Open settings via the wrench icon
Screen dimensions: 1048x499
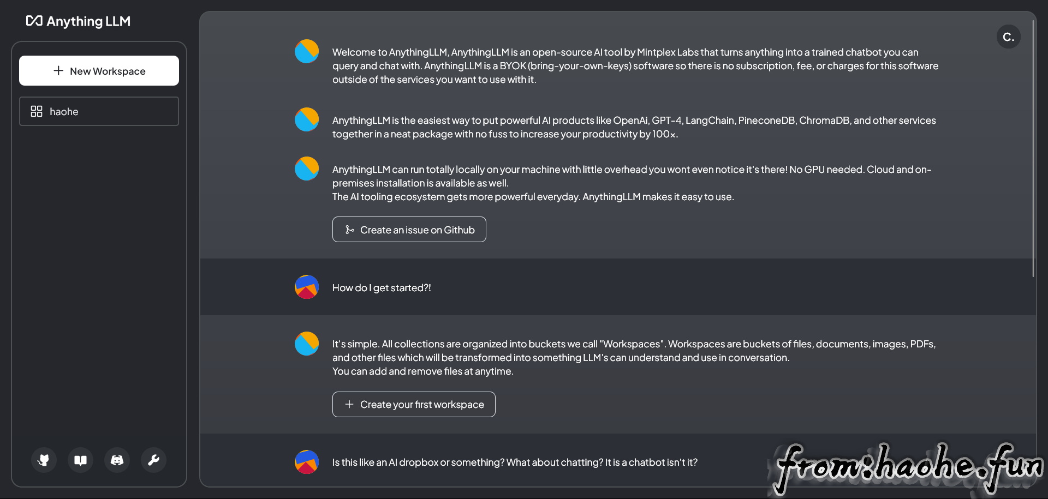coord(153,460)
